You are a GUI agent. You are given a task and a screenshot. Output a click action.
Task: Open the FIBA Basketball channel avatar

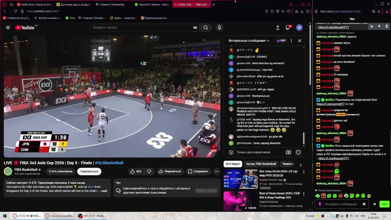[8, 171]
